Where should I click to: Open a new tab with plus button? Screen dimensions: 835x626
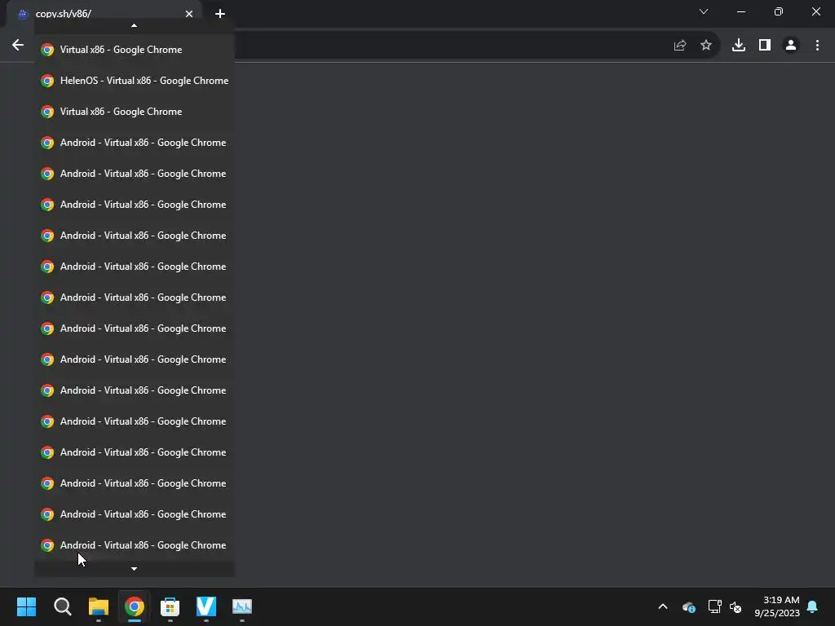220,14
